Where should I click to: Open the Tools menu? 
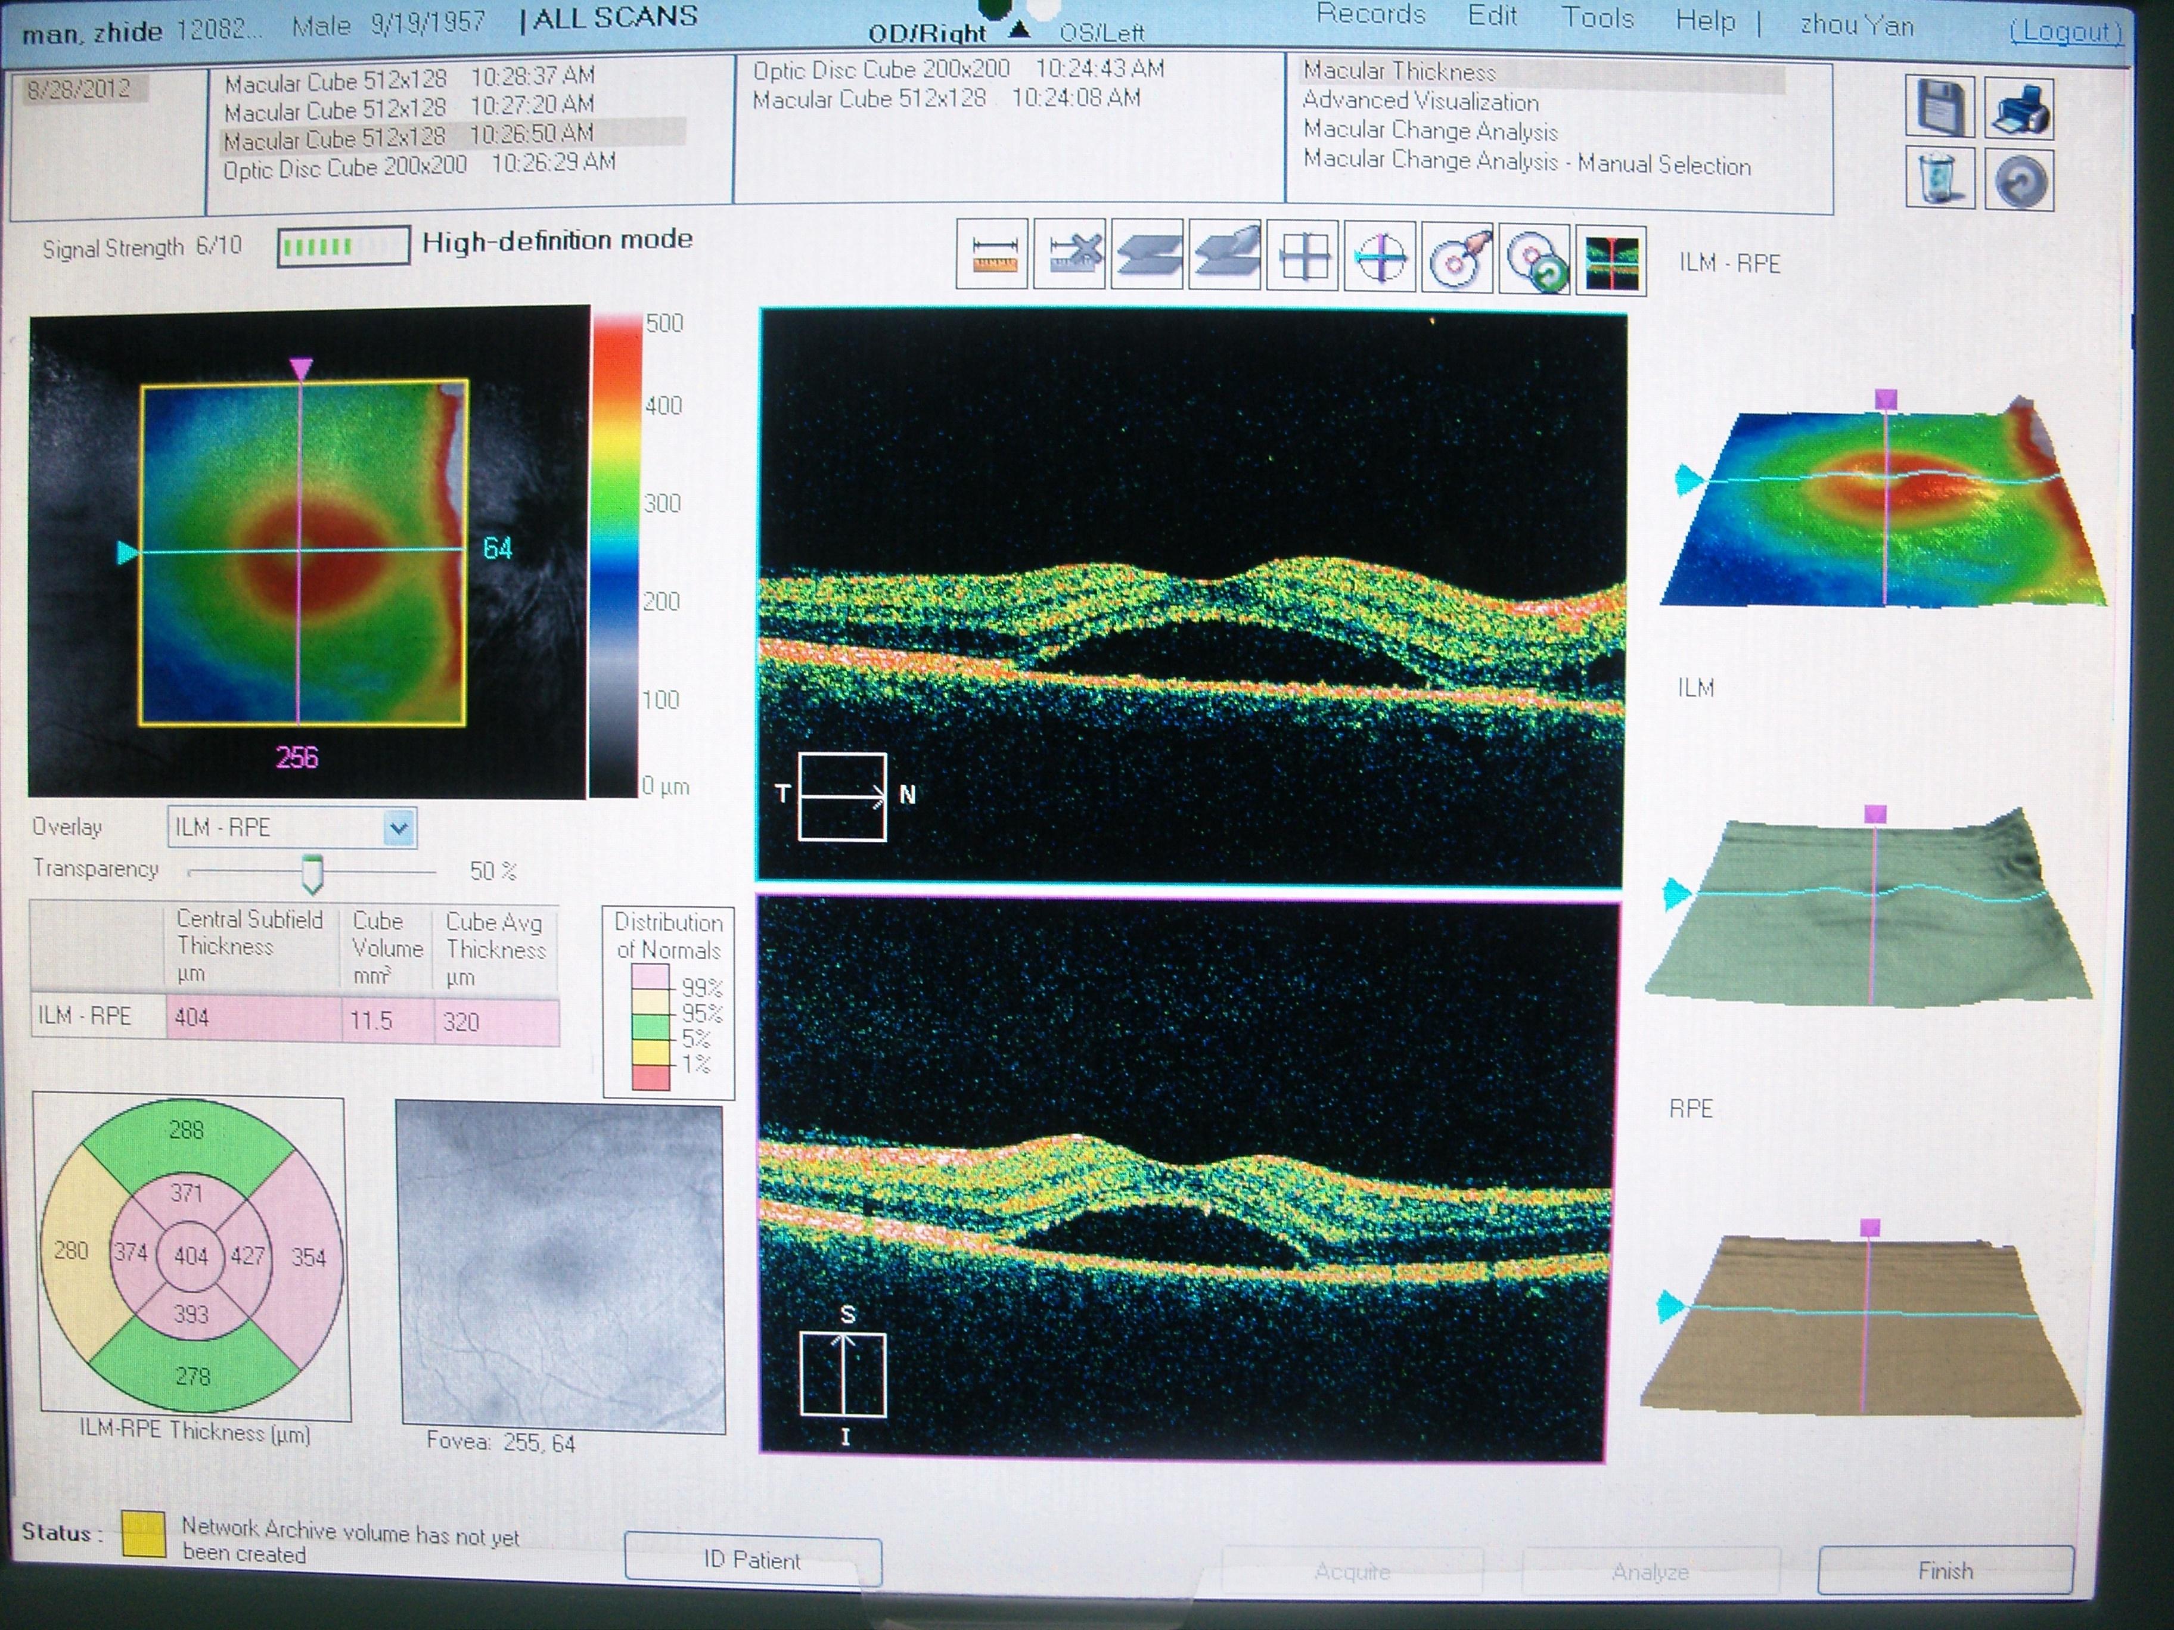1597,18
